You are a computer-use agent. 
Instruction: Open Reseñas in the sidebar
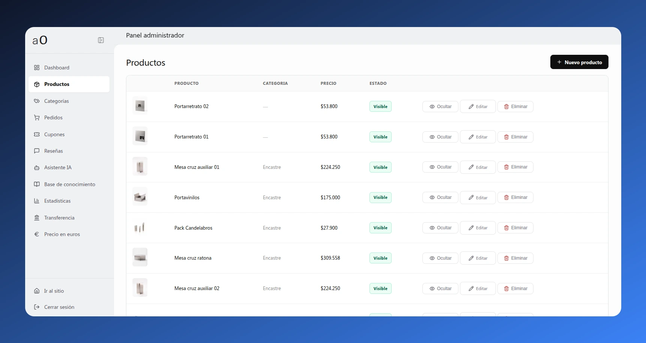pos(69,151)
